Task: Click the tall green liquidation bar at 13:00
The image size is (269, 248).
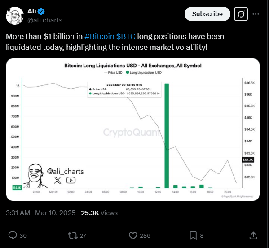Action: pyautogui.click(x=167, y=136)
